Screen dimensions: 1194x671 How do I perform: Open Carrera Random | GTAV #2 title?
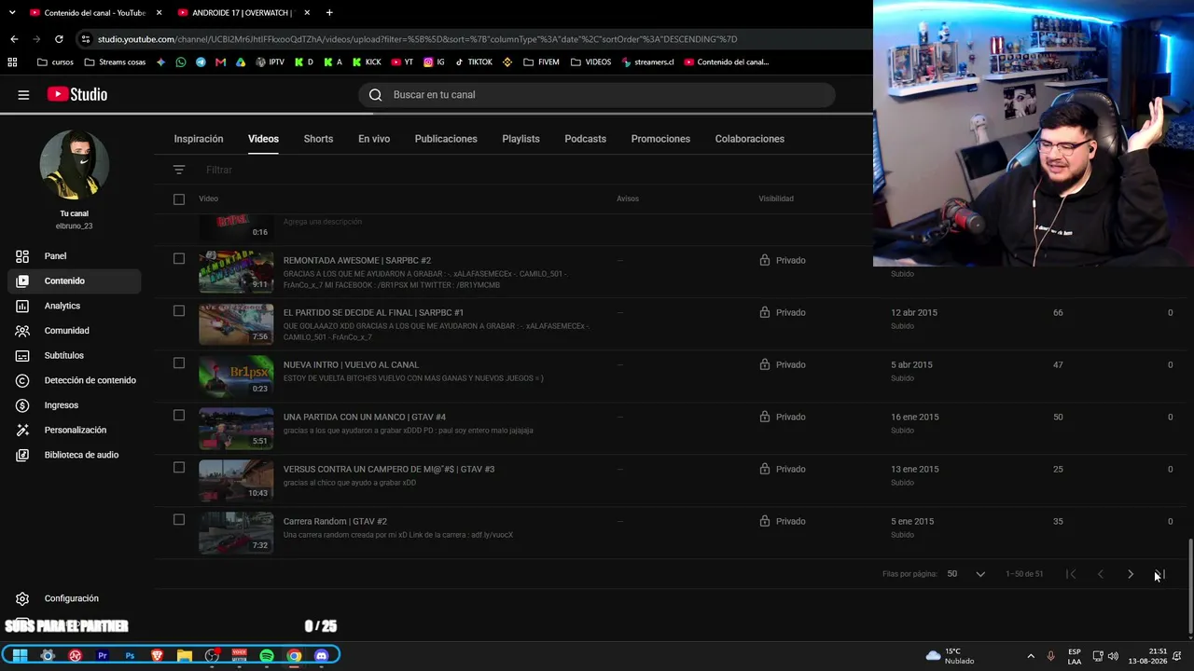[x=335, y=522]
